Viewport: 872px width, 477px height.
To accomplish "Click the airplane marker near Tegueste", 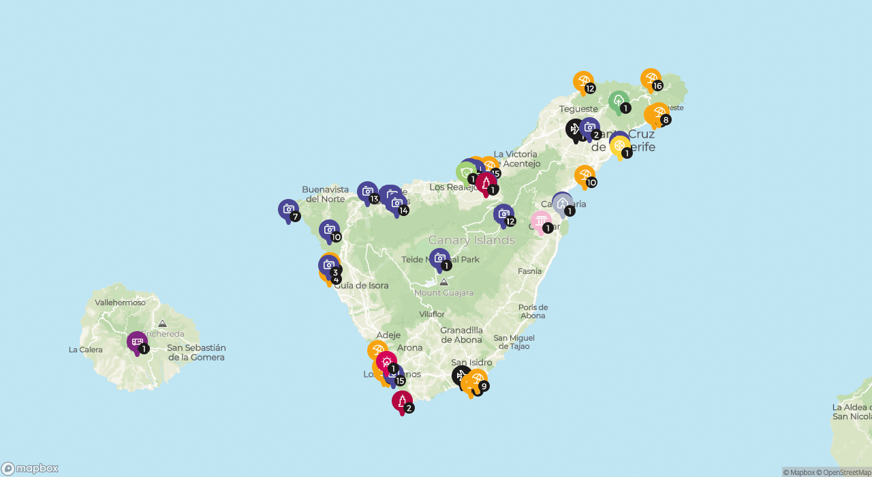I will click(x=574, y=129).
